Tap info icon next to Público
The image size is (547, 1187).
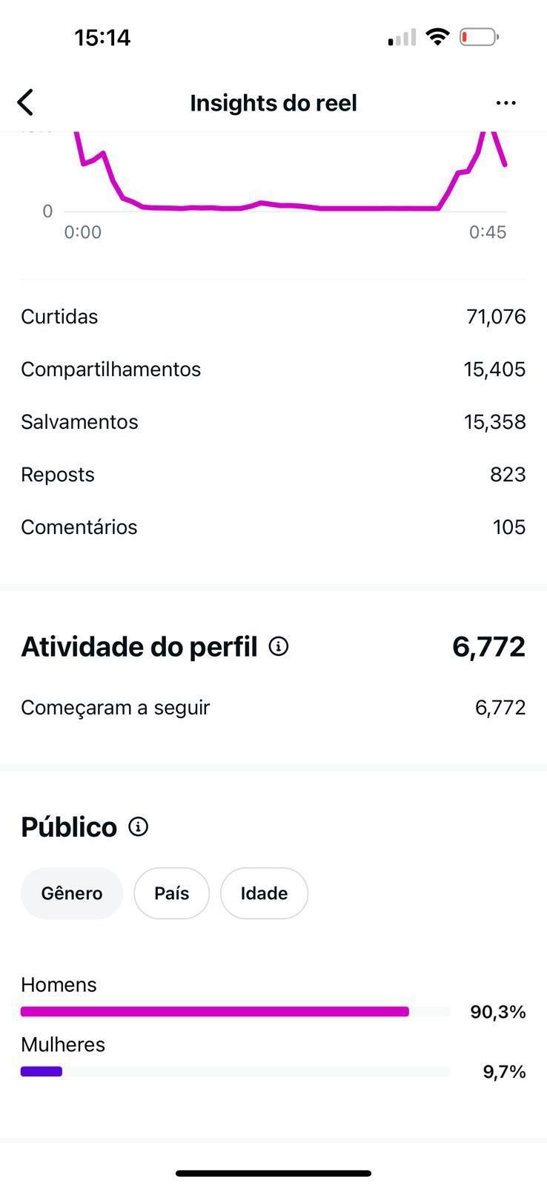[x=139, y=826]
